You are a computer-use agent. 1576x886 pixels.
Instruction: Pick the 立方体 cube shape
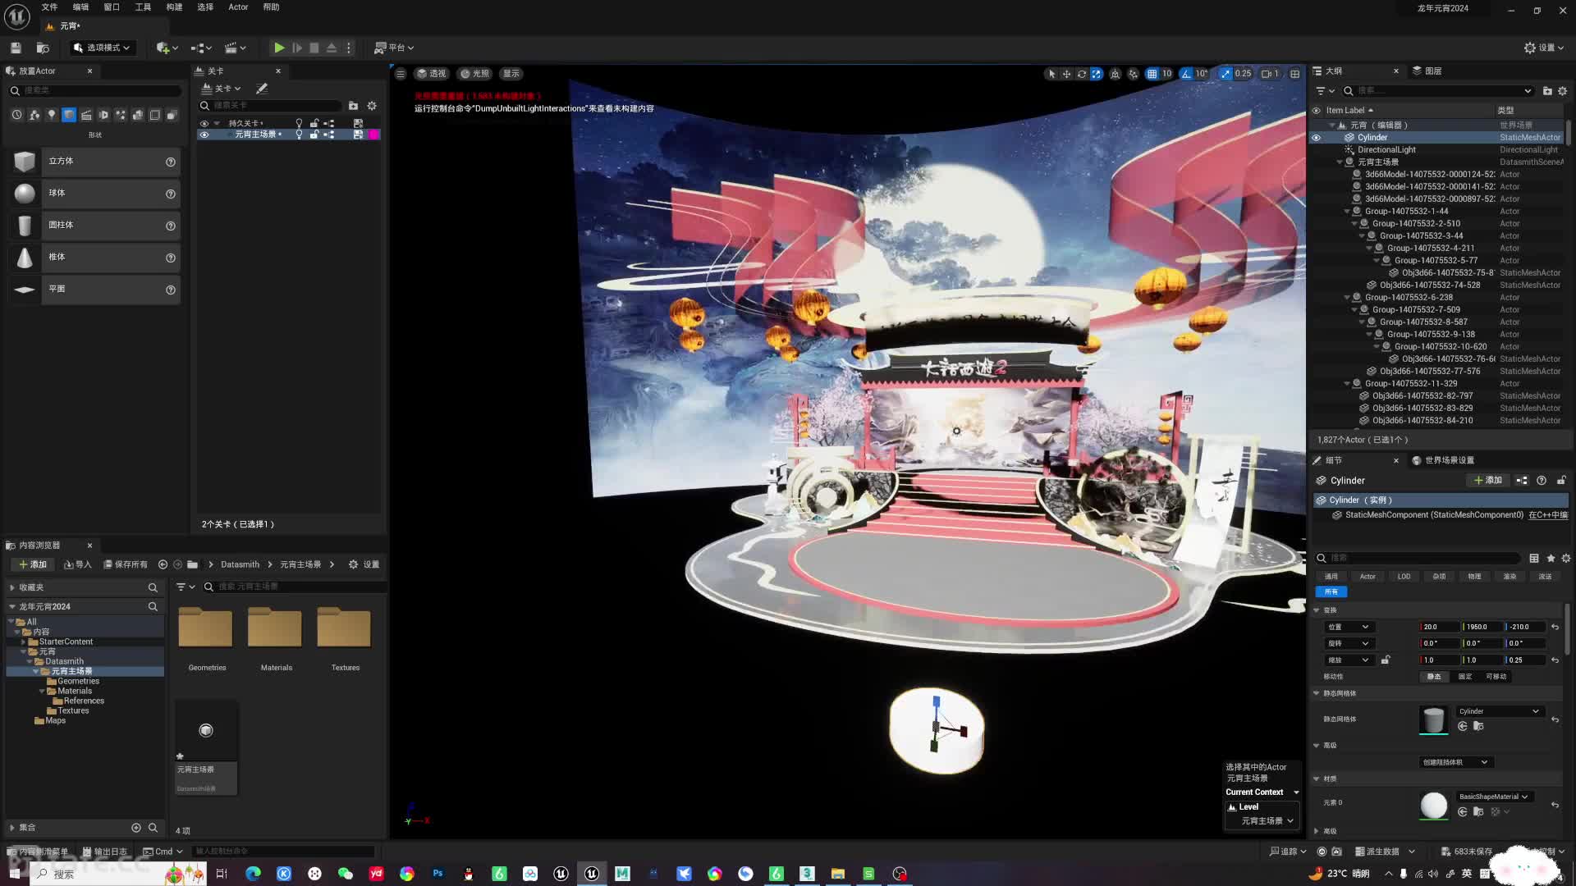point(94,162)
